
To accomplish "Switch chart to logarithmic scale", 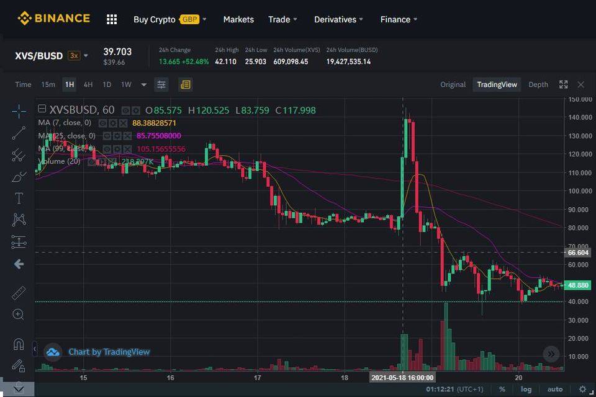I will (x=526, y=388).
